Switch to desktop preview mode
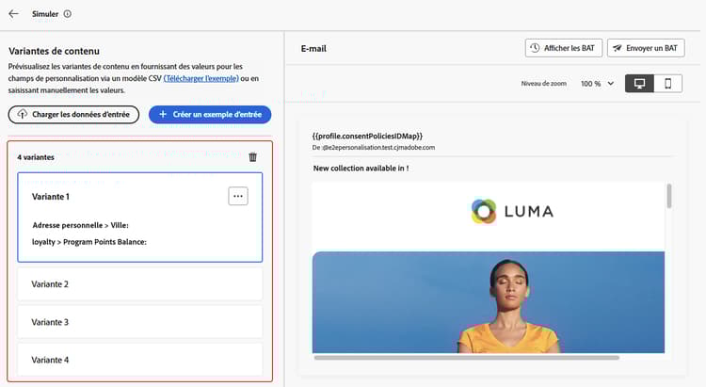The image size is (706, 387). [639, 84]
